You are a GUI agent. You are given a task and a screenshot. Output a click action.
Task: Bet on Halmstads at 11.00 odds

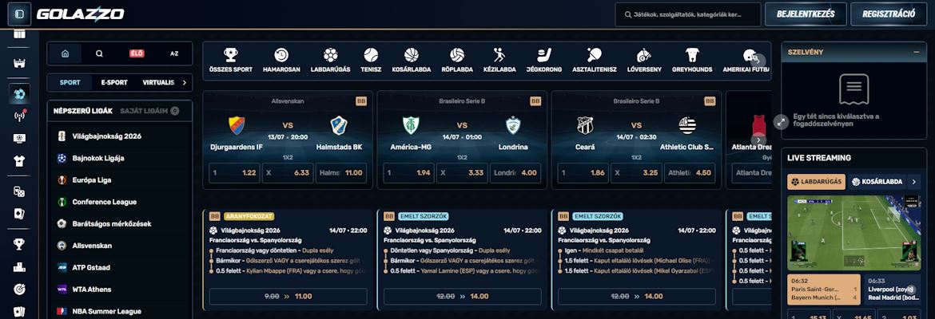coord(340,172)
